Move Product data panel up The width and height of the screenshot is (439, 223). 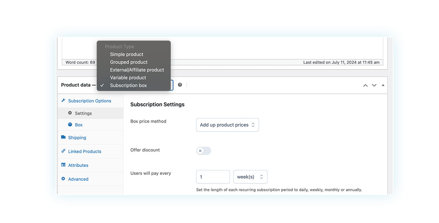365,85
